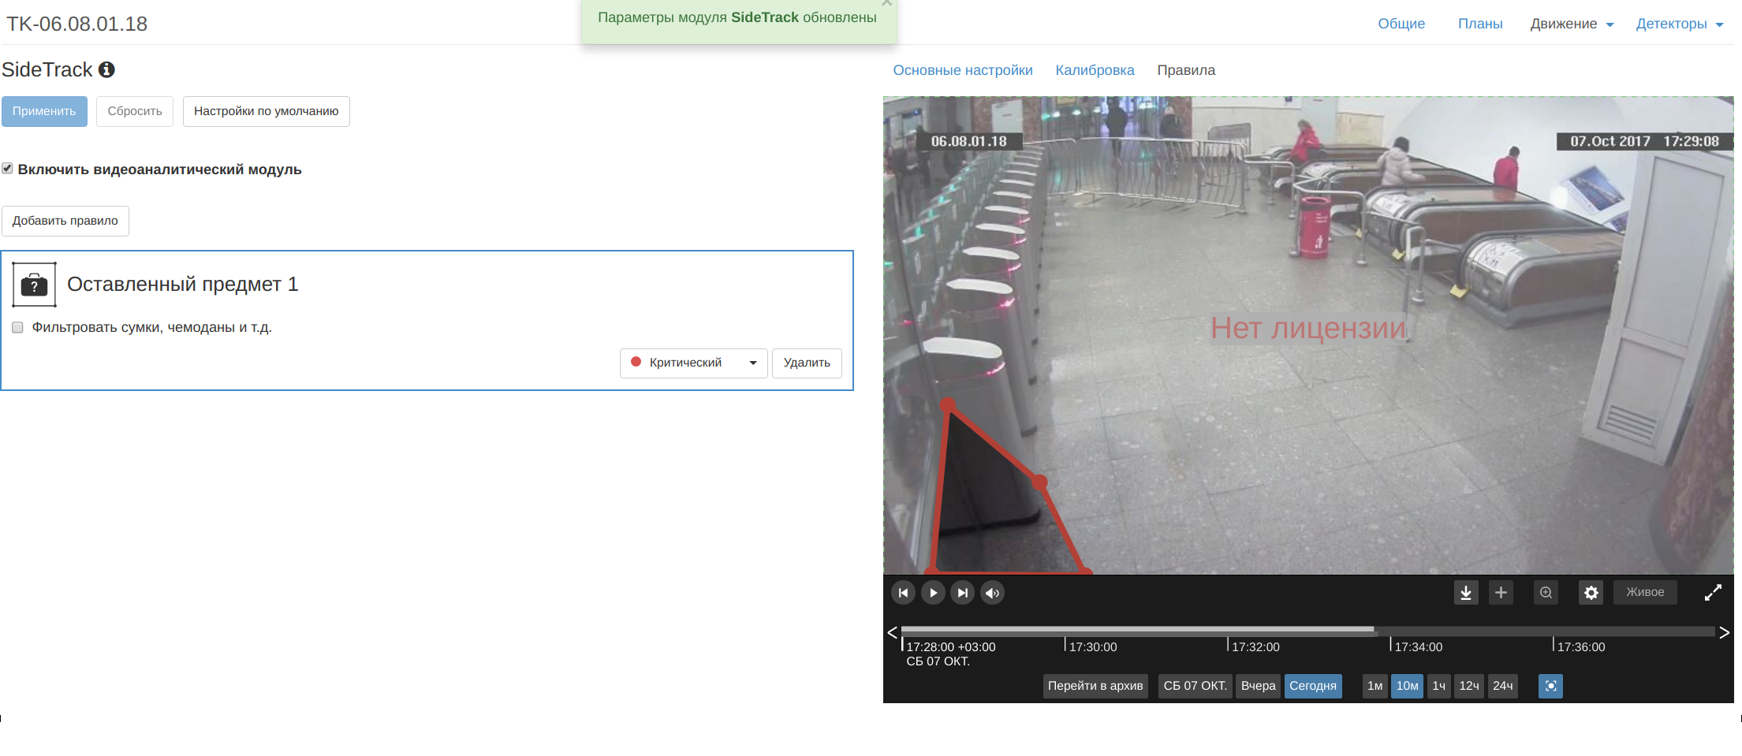This screenshot has height=756, width=1742.
Task: Click timeline marker 17:32:00
Action: click(x=1255, y=647)
